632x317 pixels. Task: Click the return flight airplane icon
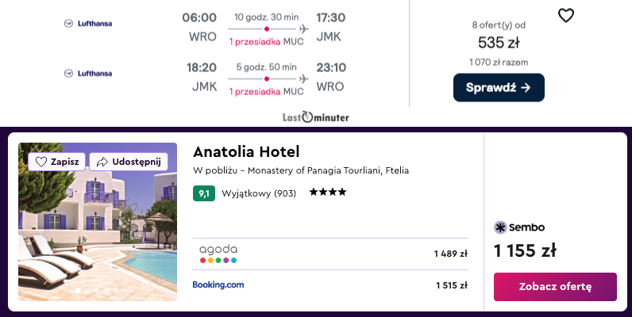point(304,78)
